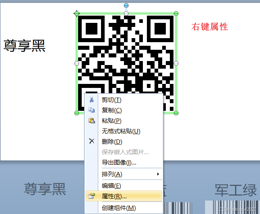
Task: Choose 复制(C) menu entry
Action: [124, 110]
